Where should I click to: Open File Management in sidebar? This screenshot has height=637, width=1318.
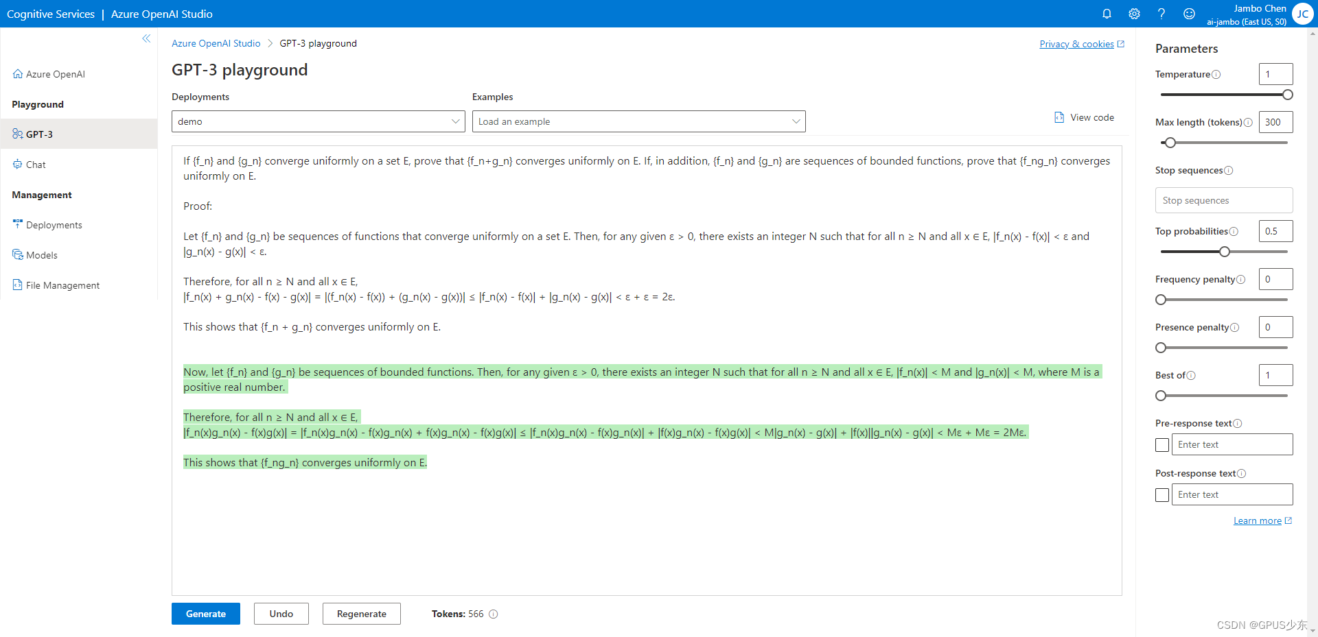coord(62,285)
